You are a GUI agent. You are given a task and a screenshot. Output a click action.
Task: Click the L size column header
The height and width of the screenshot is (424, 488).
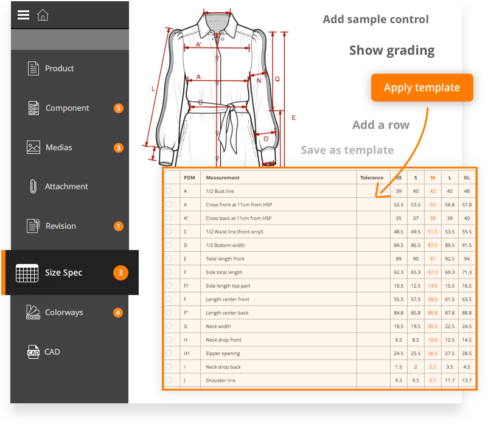coord(450,178)
